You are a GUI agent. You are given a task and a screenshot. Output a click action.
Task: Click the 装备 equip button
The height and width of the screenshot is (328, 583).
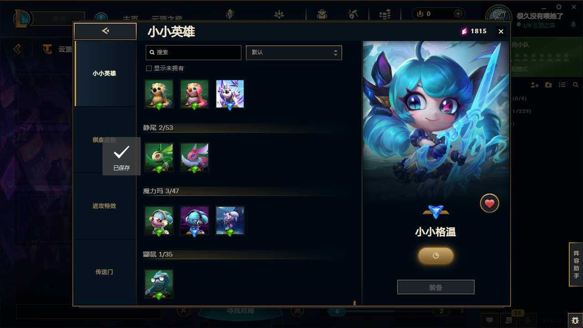pos(436,287)
